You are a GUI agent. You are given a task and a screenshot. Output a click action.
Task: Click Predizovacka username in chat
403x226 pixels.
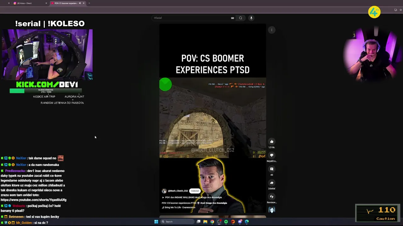point(15,171)
